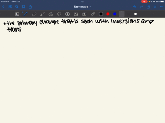Select the medium stroke width
This screenshot has height=123, width=165.
tap(129, 14)
